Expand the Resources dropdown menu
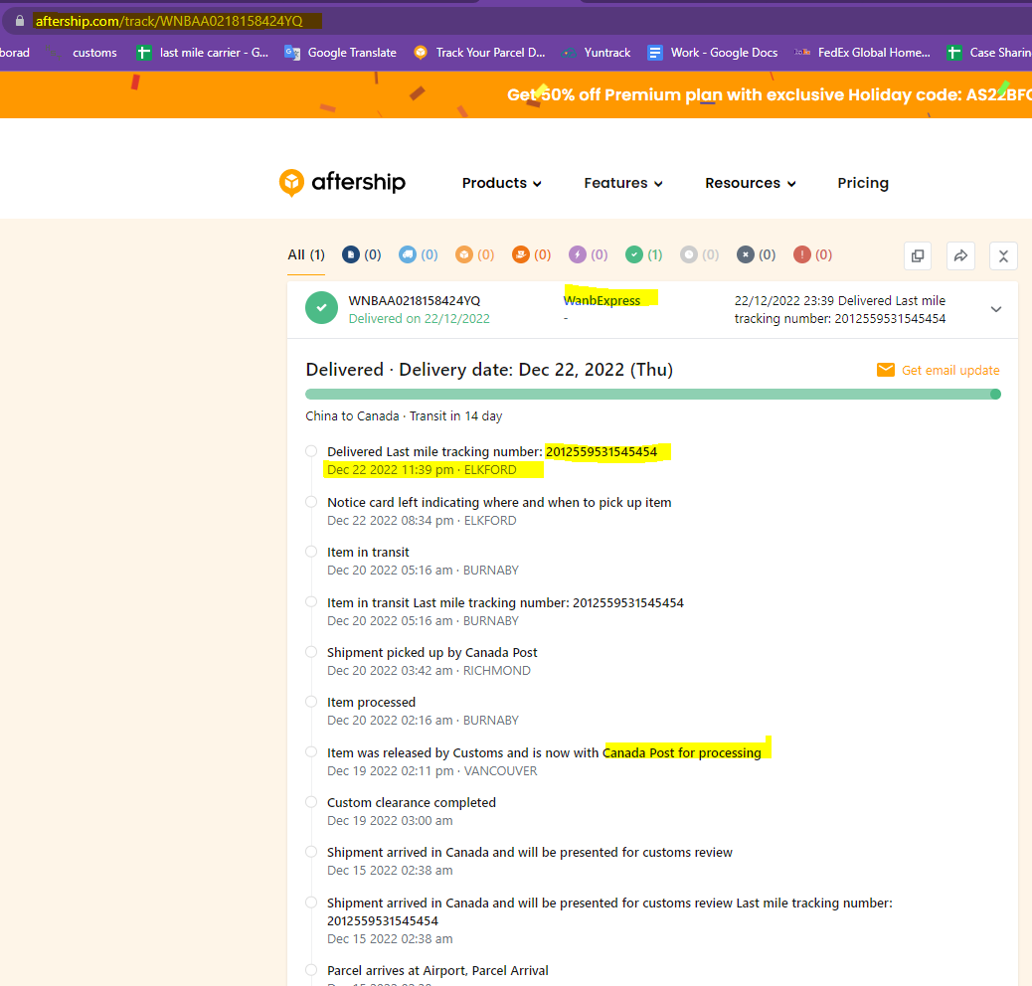 click(750, 183)
